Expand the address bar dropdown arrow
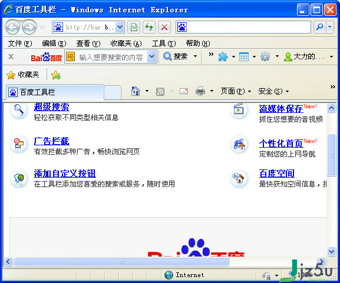Image resolution: width=340 pixels, height=283 pixels. tap(120, 27)
